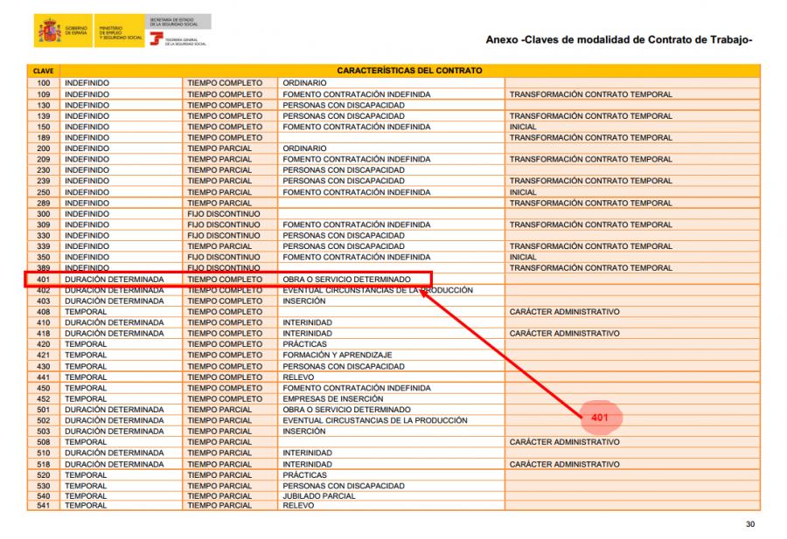Select Obra o Servicio Determinado in row 401
This screenshot has width=787, height=539.
click(345, 280)
